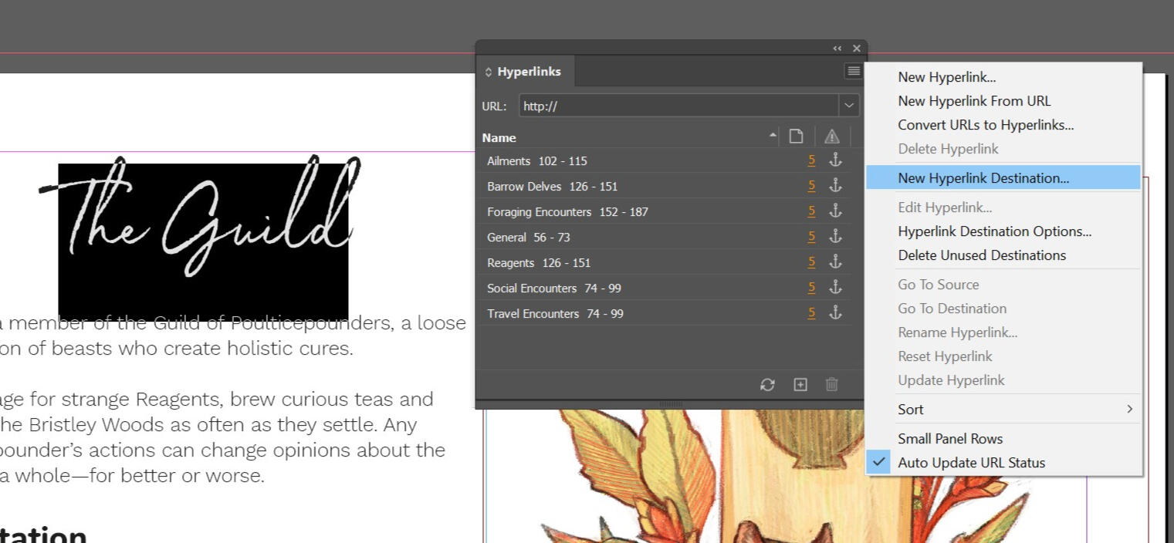This screenshot has height=543, width=1174.
Task: Click the anchor icon beside Ailments
Action: pyautogui.click(x=835, y=160)
